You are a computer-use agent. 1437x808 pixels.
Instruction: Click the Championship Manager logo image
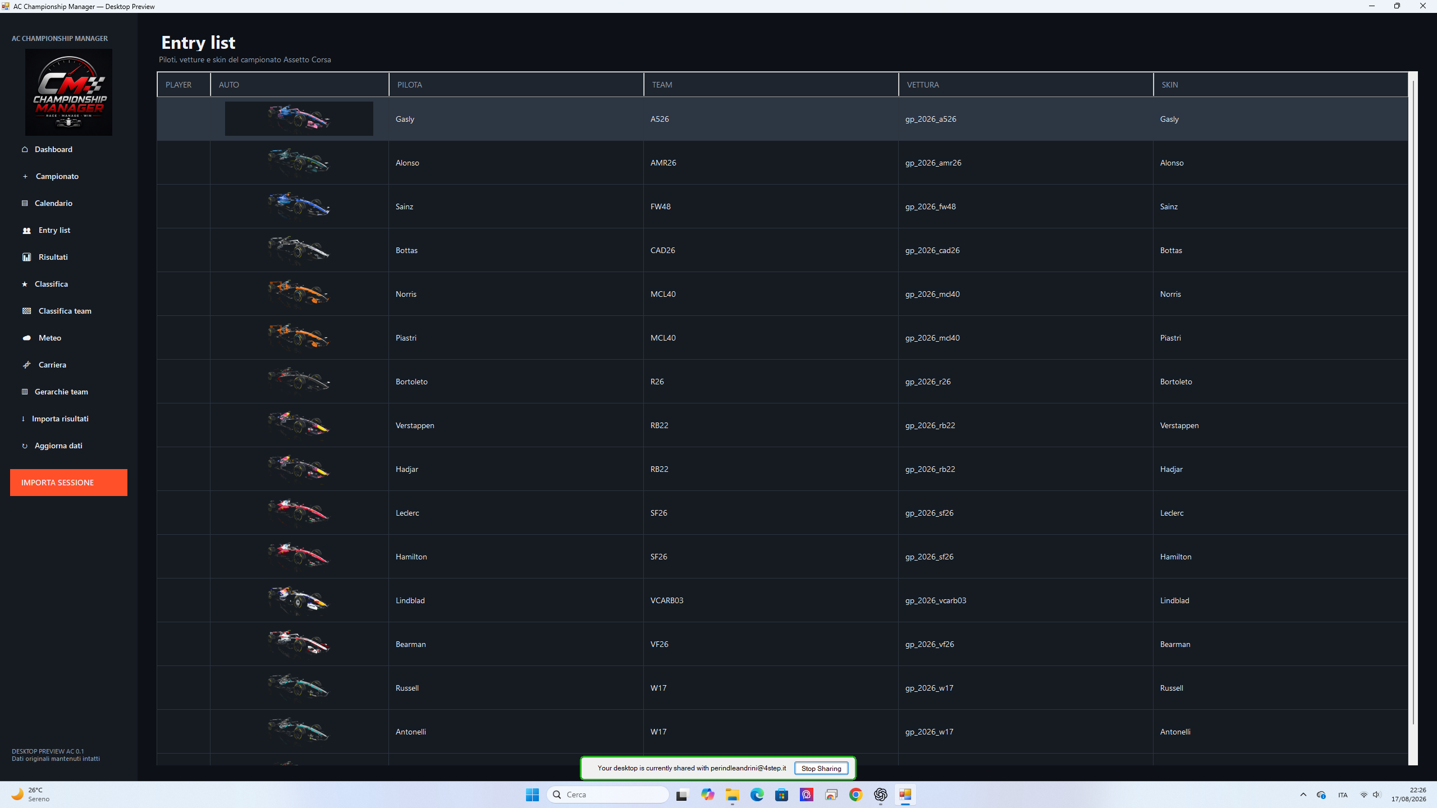68,92
